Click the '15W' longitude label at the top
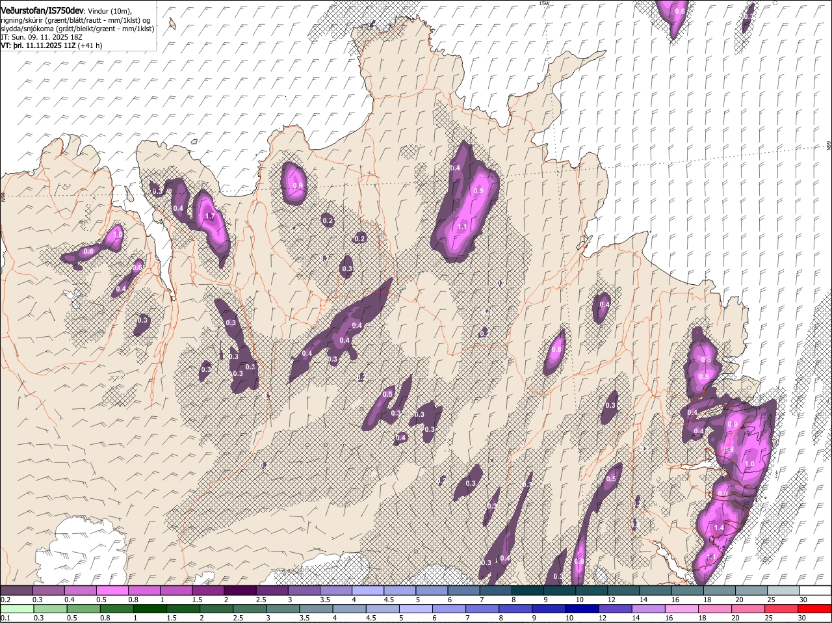 (x=544, y=3)
